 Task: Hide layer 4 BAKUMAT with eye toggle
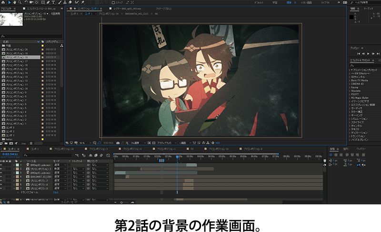click(x=1, y=177)
